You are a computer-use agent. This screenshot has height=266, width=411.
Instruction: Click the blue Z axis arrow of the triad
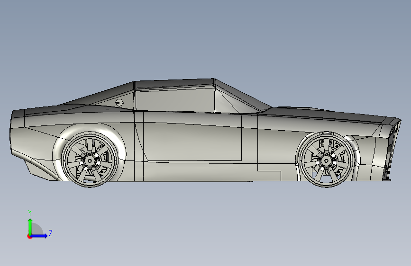(x=39, y=236)
